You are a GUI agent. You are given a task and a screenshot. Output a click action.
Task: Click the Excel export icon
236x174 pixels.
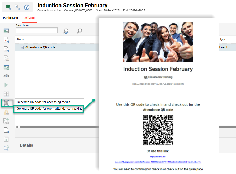[x=8, y=7]
